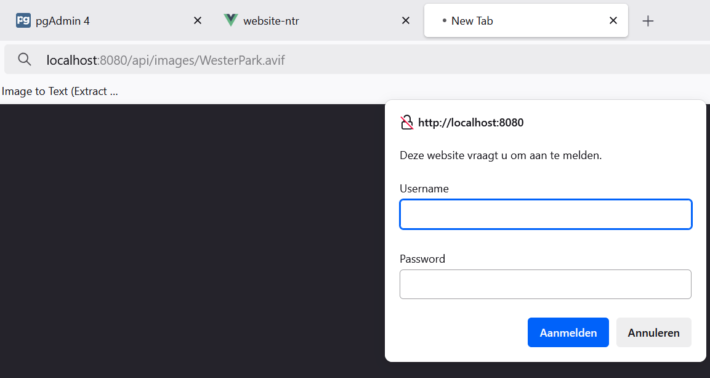Click the pgAdmin elephant favicon
This screenshot has width=710, height=378.
point(23,20)
